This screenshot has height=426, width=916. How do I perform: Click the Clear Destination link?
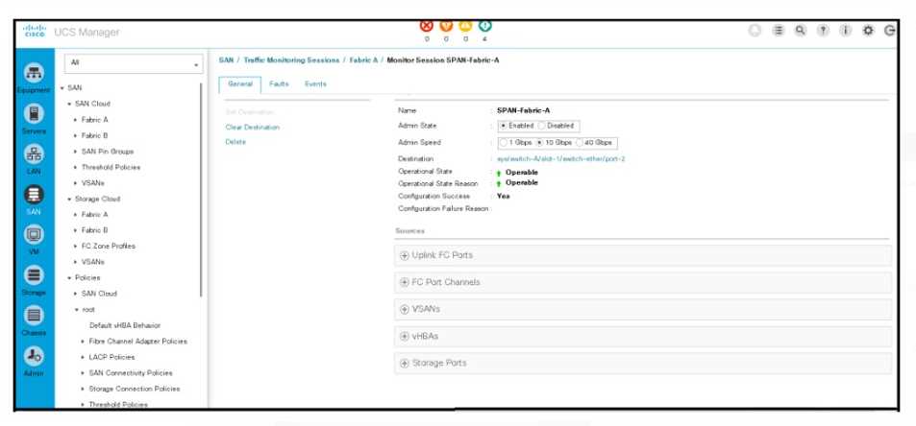click(252, 127)
